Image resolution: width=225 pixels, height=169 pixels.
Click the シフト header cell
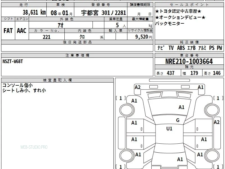click(x=8, y=19)
